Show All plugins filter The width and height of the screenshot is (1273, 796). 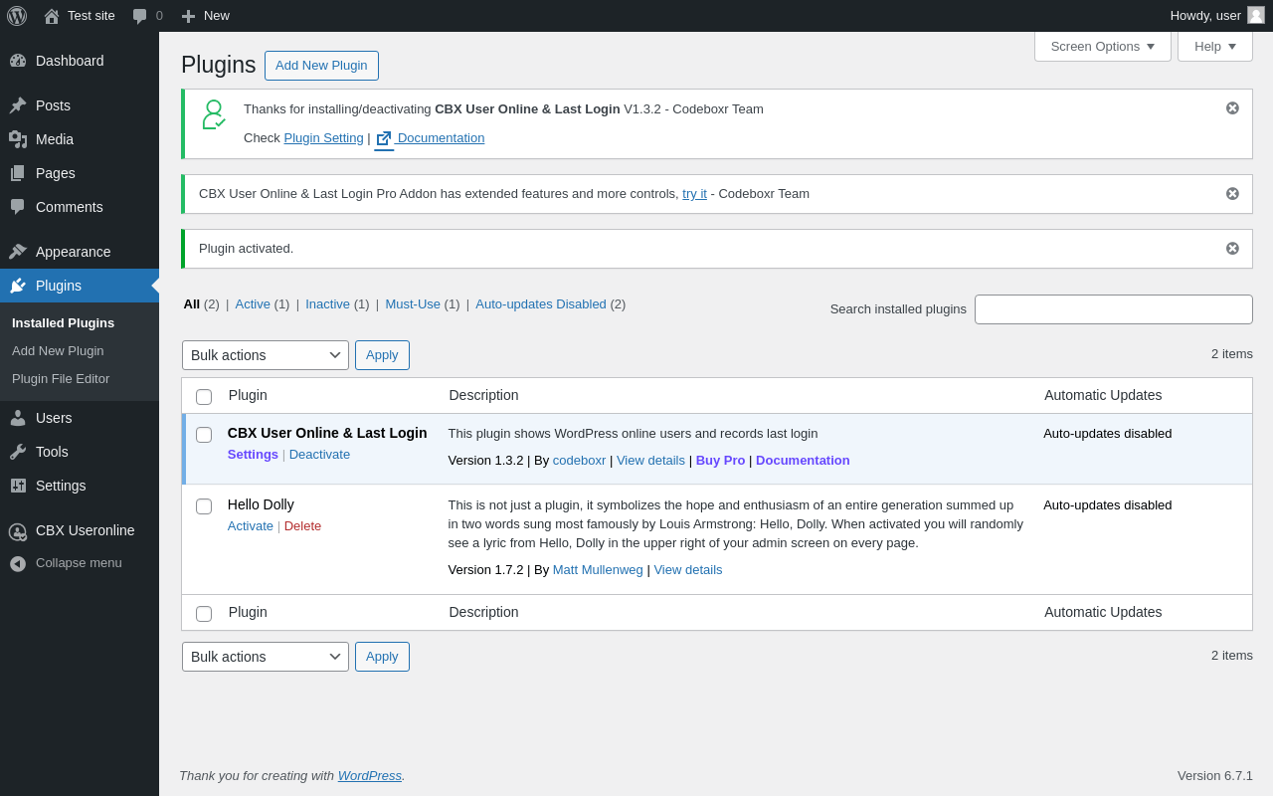[192, 304]
